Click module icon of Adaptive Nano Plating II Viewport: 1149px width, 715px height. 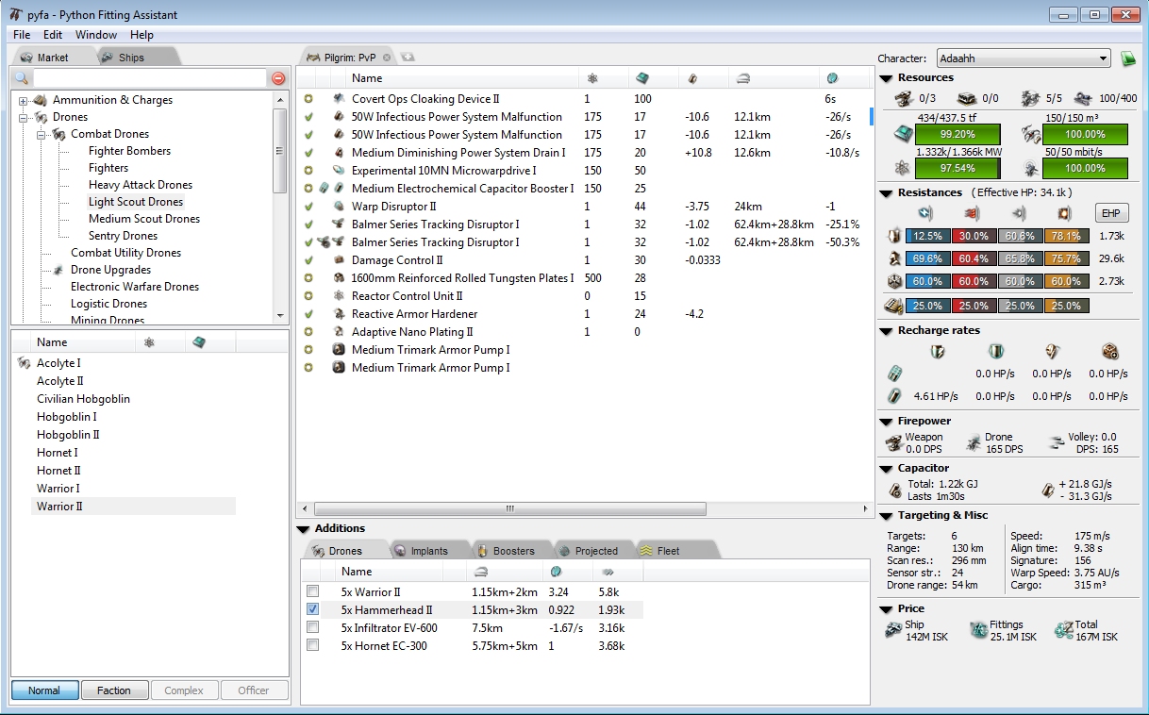click(339, 332)
